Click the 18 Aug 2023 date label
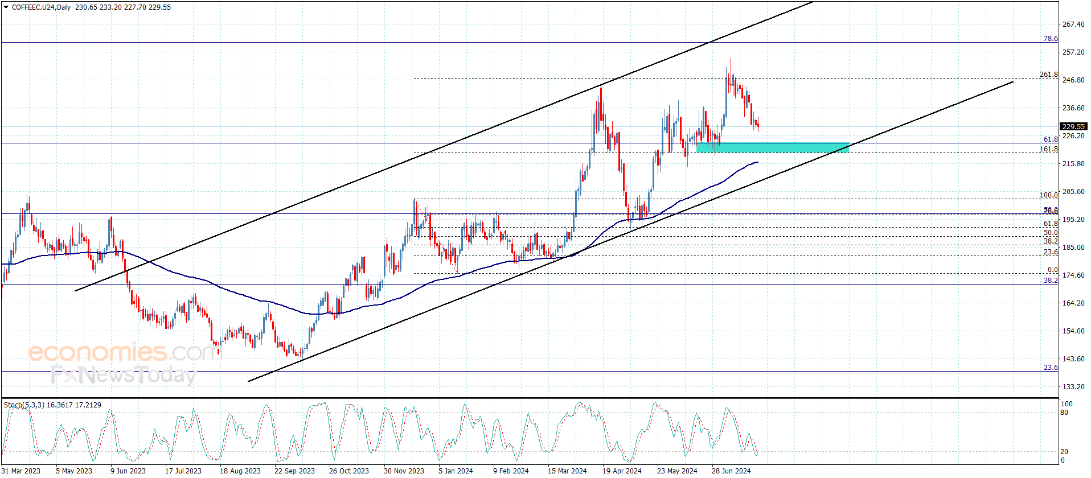 coord(240,471)
